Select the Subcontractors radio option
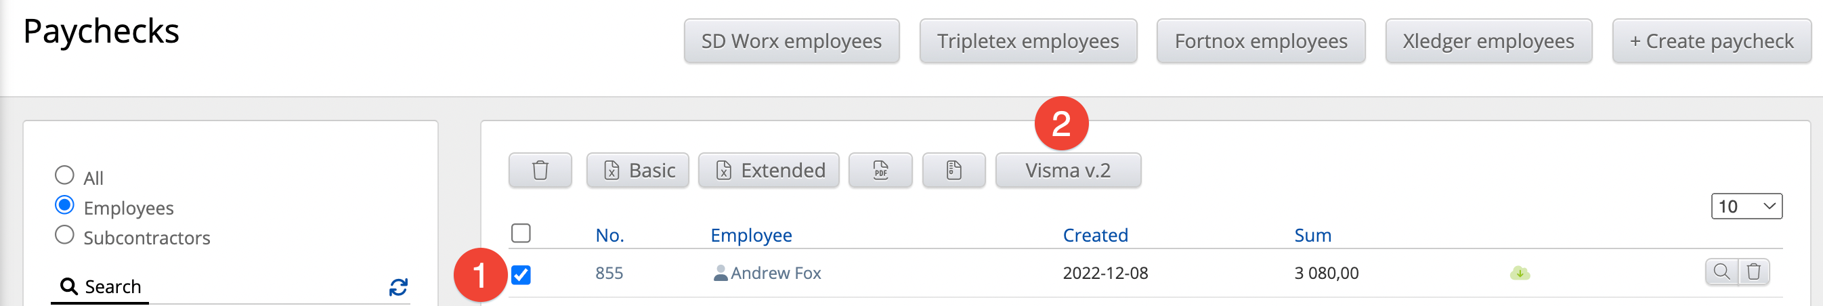Screen dimensions: 1823x306 pos(64,235)
